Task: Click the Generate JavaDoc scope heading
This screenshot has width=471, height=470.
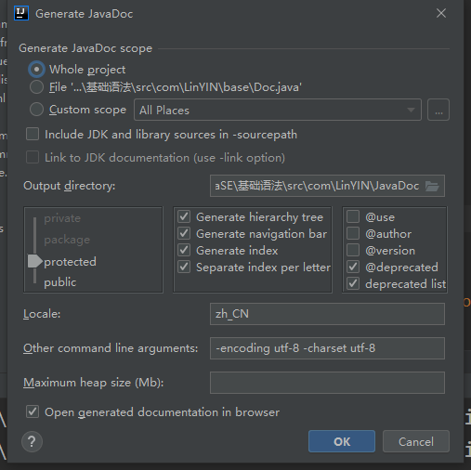Action: (x=85, y=48)
